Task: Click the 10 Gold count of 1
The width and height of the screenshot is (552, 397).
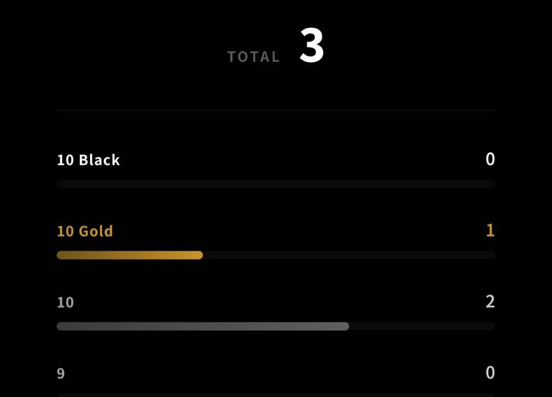Action: click(x=490, y=230)
